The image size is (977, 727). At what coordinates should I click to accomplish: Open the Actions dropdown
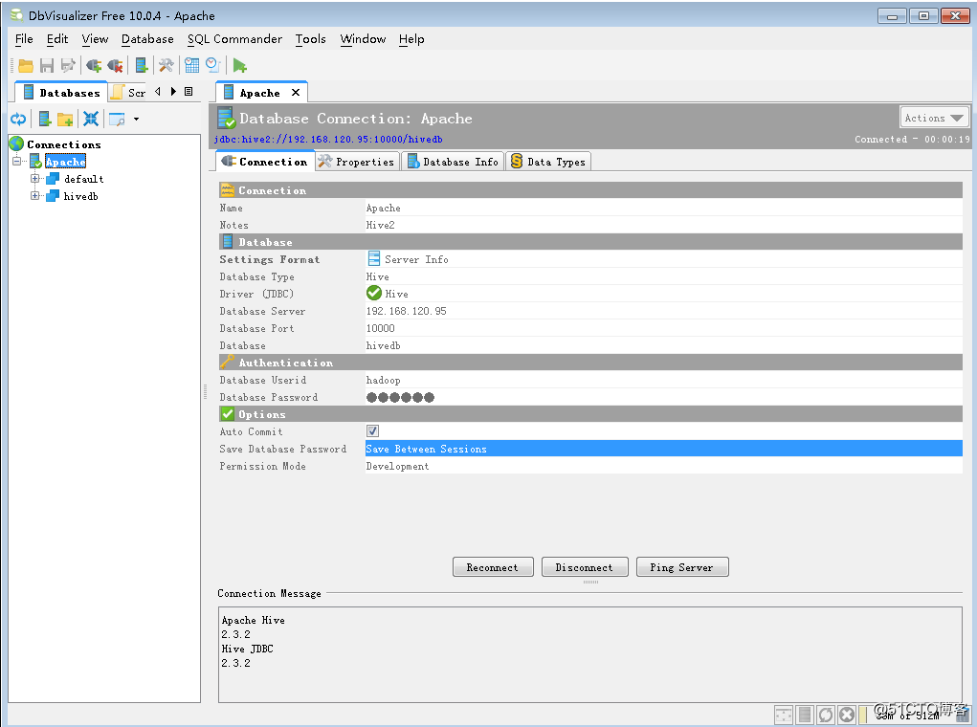[x=933, y=117]
